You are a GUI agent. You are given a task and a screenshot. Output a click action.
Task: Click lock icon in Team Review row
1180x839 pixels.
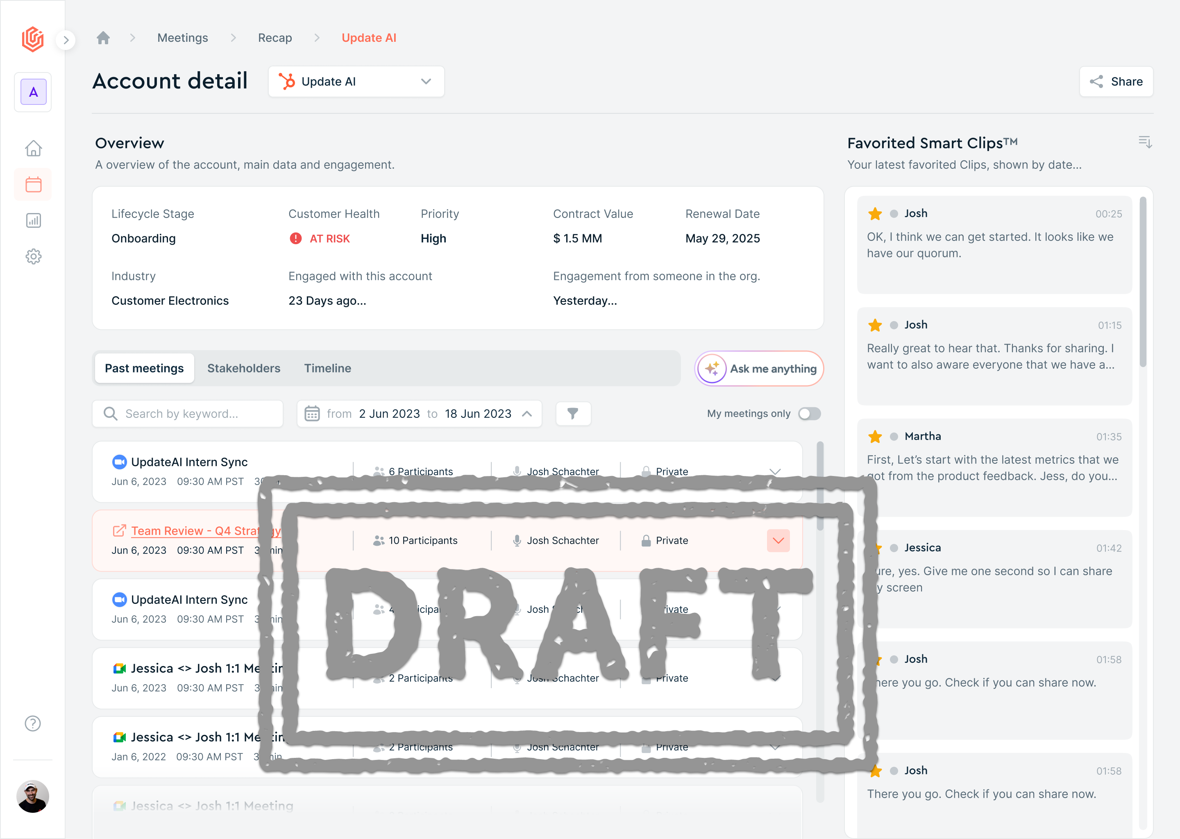646,540
